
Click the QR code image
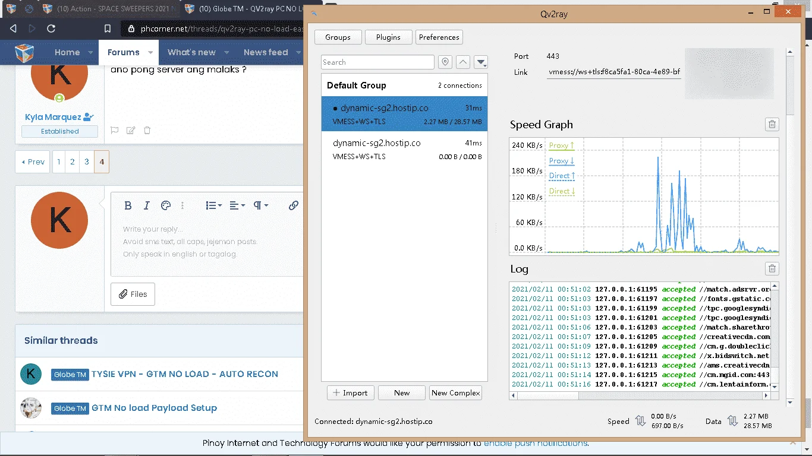[730, 74]
